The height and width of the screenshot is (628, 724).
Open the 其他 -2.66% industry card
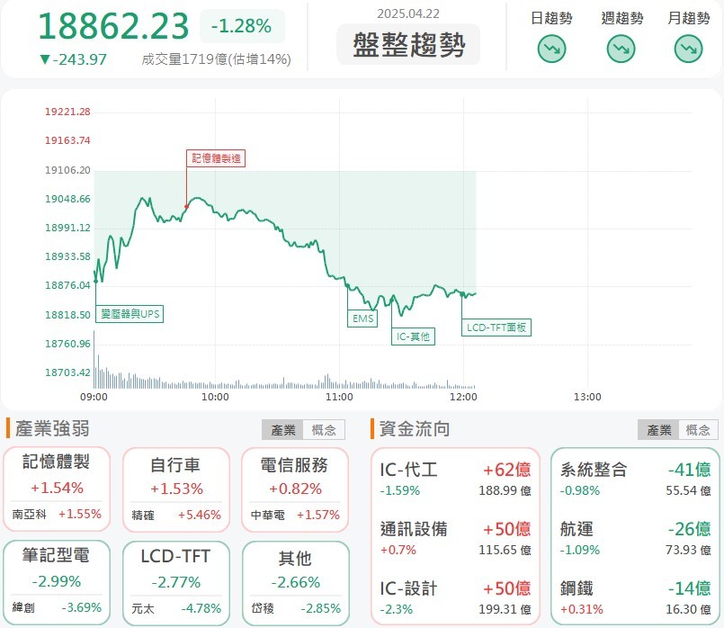pyautogui.click(x=296, y=583)
